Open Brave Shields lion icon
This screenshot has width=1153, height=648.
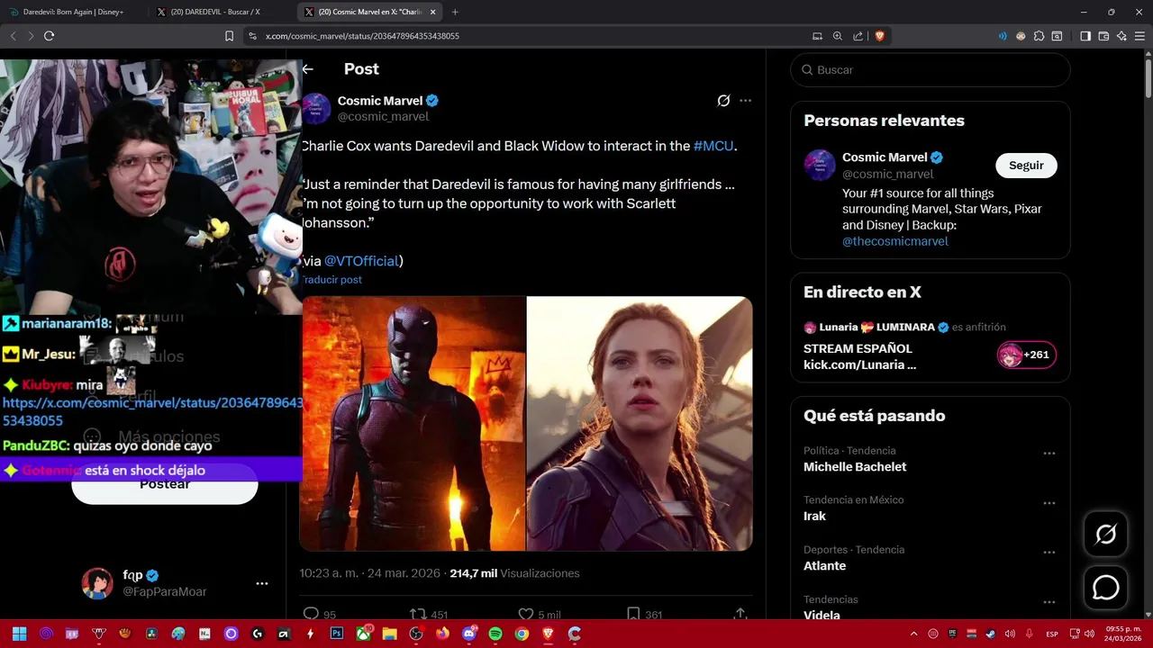pos(880,36)
